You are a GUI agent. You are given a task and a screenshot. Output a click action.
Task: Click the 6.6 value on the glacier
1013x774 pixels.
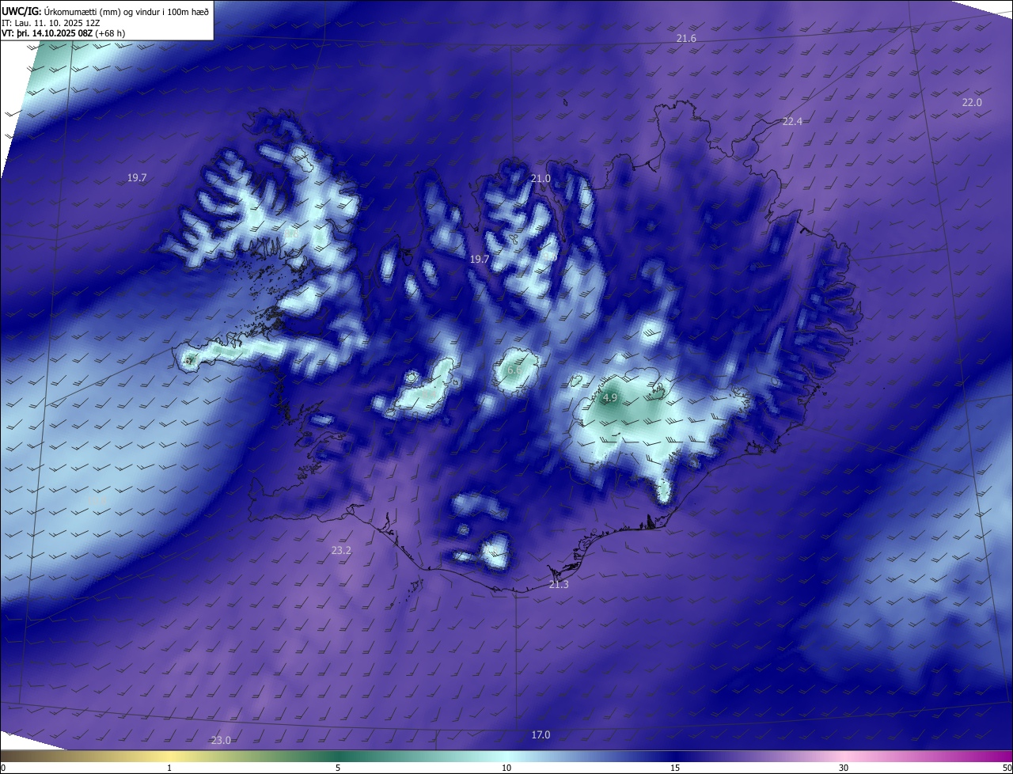click(x=514, y=370)
